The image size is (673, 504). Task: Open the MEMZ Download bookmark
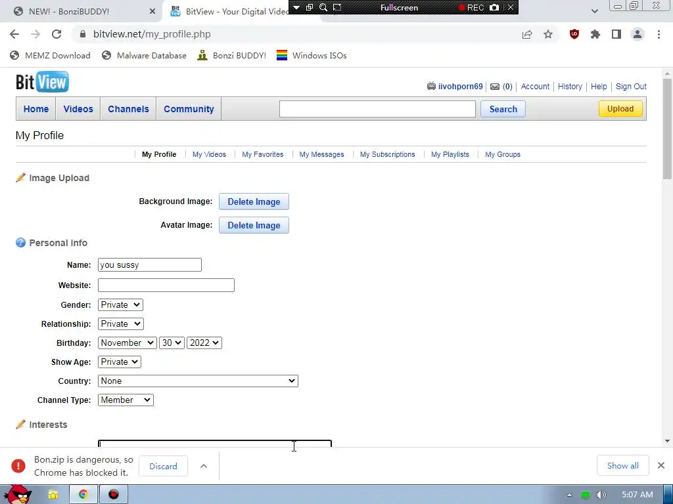[50, 55]
